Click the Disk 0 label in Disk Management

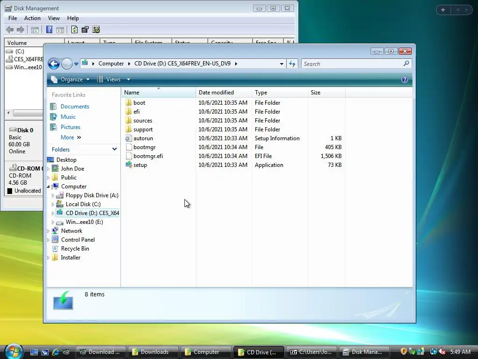[x=25, y=130]
